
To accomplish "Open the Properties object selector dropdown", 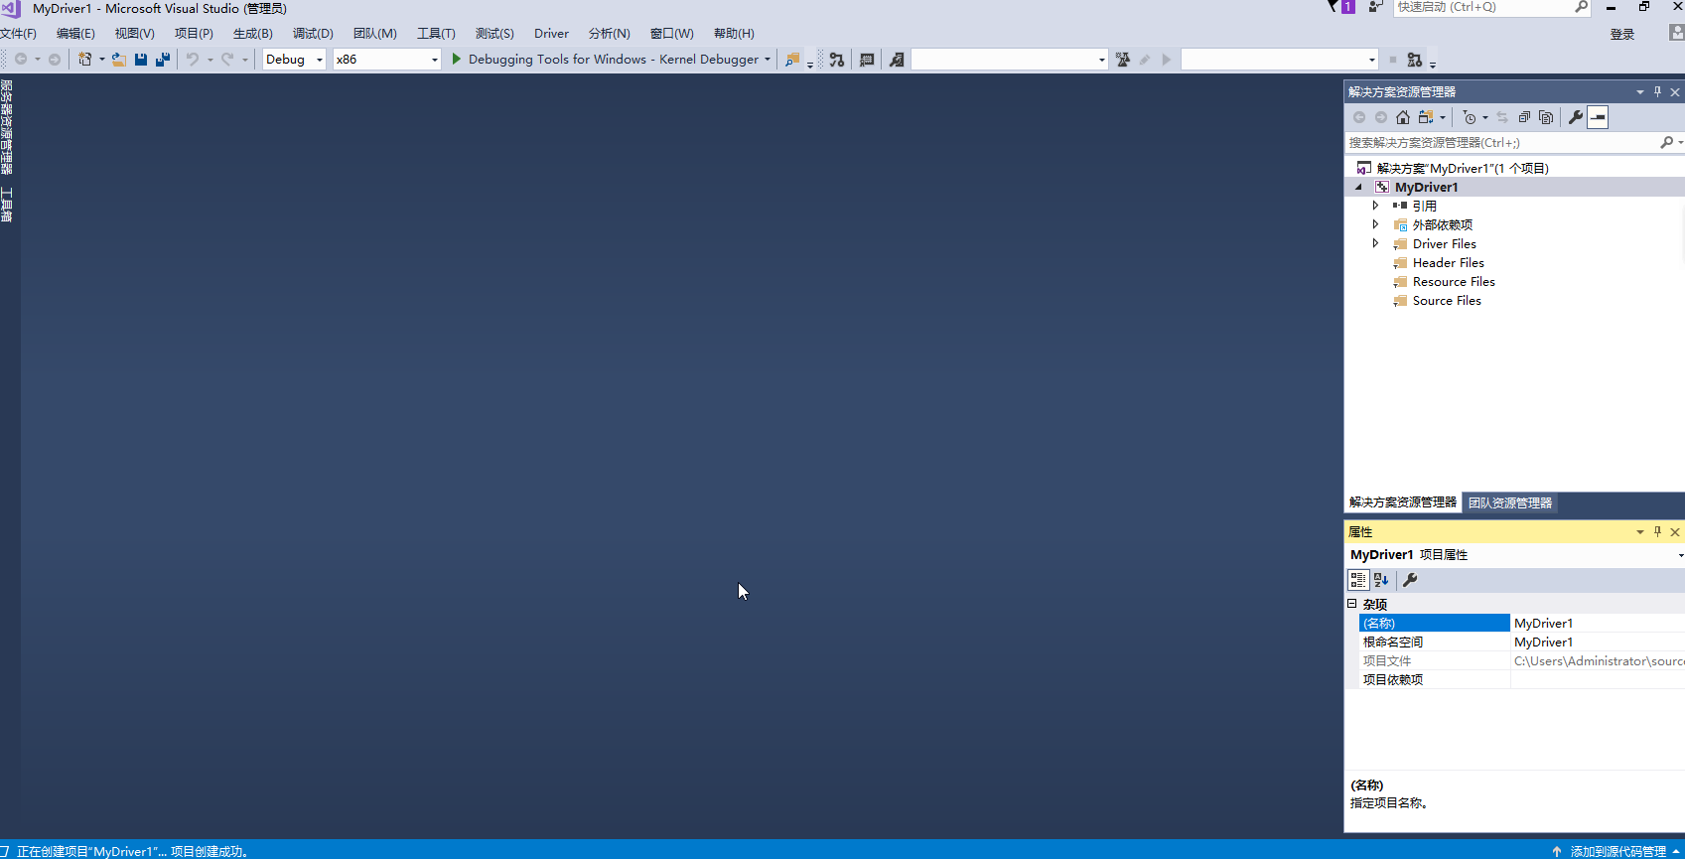I will (1680, 555).
